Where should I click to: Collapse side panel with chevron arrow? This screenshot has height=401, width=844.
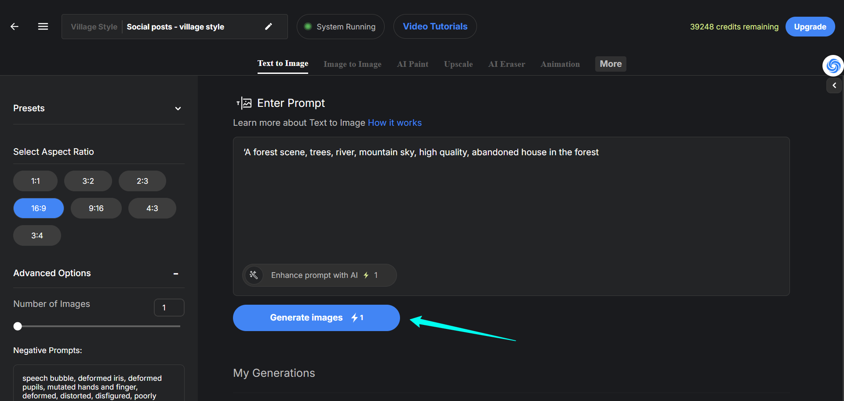(x=834, y=86)
